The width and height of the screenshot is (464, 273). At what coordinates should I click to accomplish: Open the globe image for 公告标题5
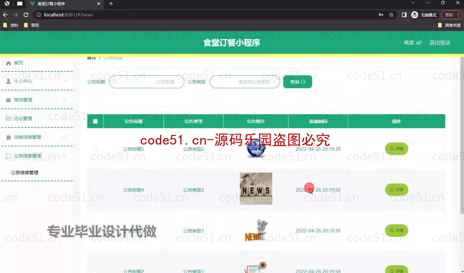point(256,149)
